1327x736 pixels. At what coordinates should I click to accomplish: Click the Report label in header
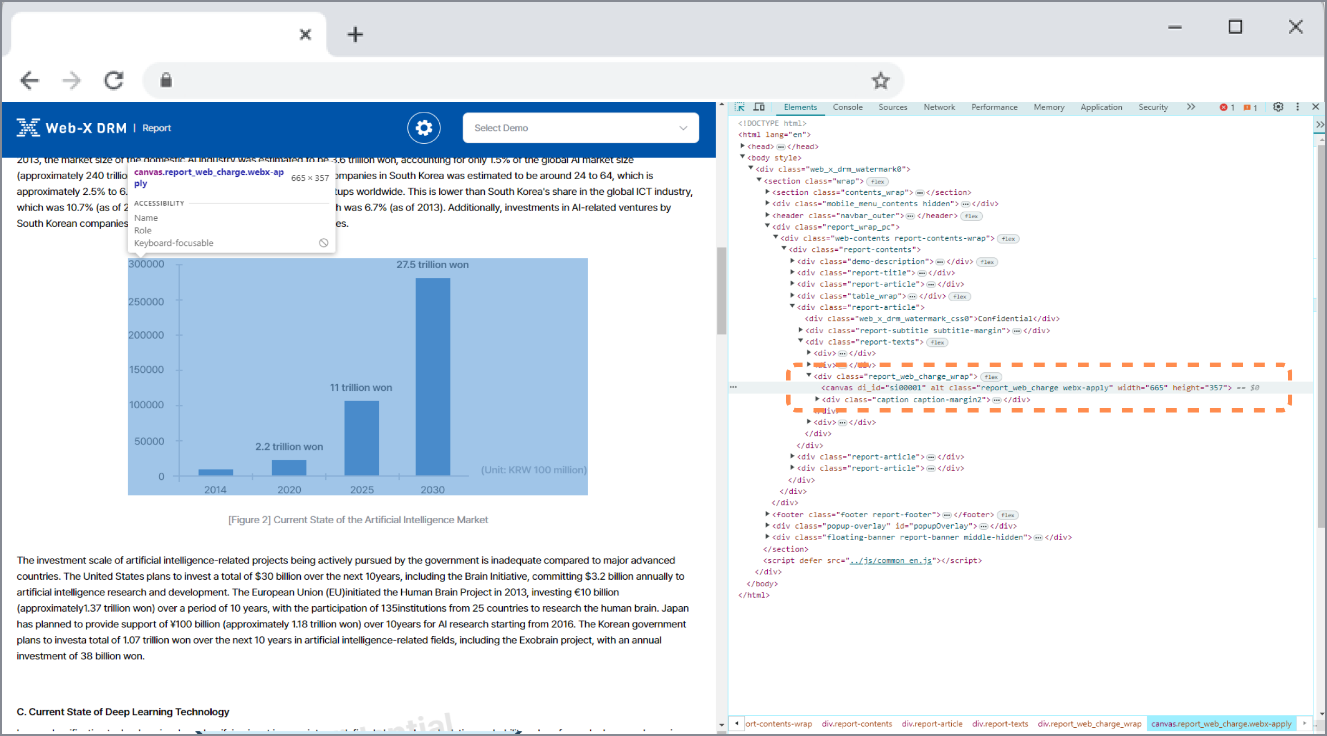156,128
